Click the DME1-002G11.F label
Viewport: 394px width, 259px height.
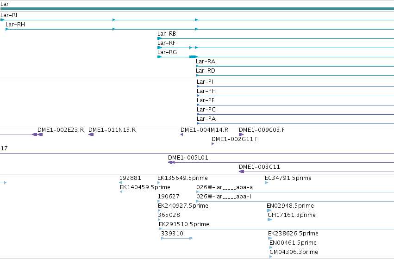[235, 139]
